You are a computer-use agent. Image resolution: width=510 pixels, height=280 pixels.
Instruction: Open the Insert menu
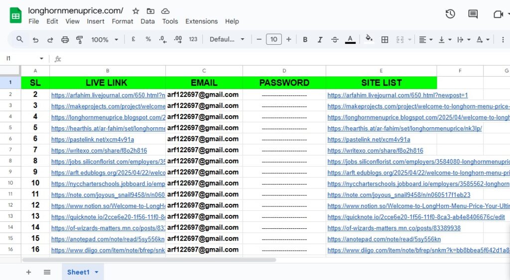pyautogui.click(x=95, y=21)
